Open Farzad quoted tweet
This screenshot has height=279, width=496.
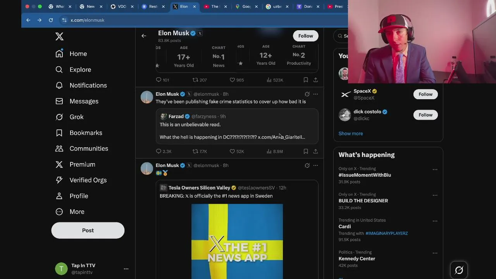(237, 126)
